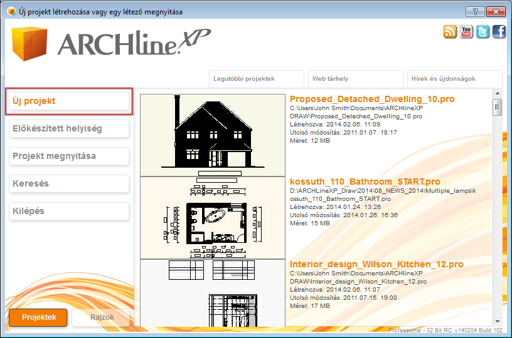Select Projekt megnyitása
This screenshot has width=512, height=338.
click(69, 156)
